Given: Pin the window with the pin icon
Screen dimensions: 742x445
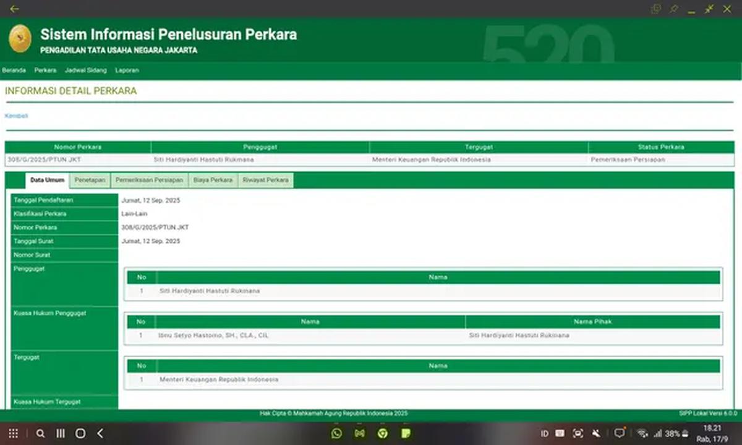Looking at the screenshot, I should click(x=673, y=9).
